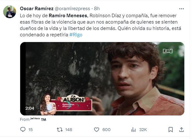This screenshot has width=192, height=139.
Task: Like the tweet with the heart icon
Action: [x=96, y=130]
